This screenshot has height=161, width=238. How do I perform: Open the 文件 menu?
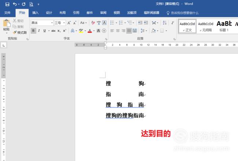[x=7, y=12]
